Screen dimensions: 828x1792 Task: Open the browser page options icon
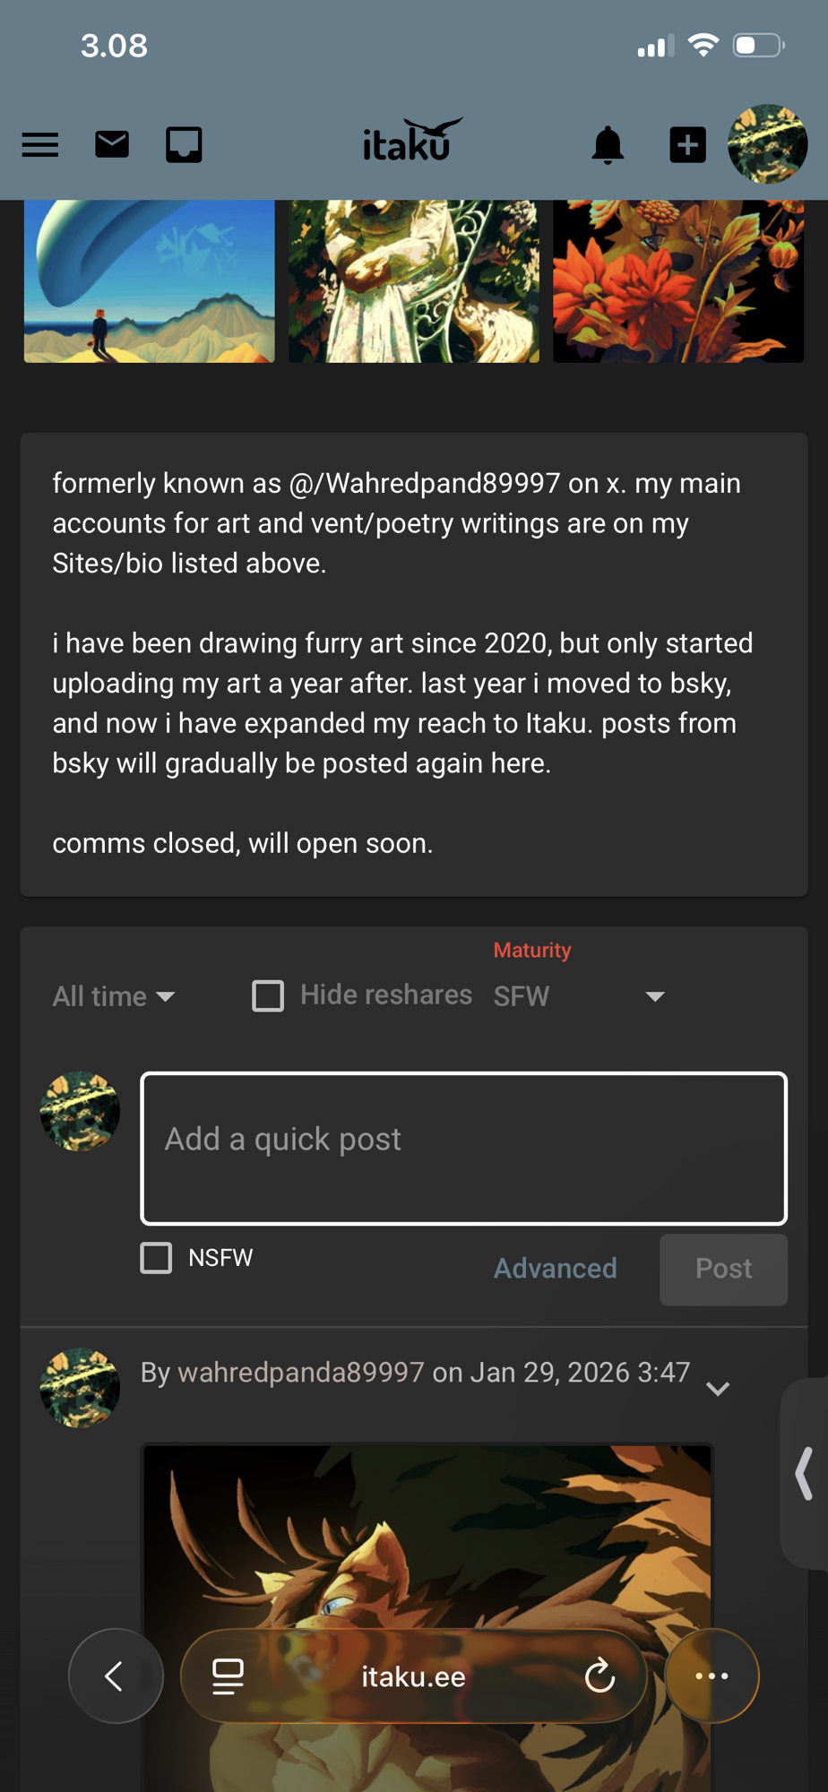[x=228, y=1676]
